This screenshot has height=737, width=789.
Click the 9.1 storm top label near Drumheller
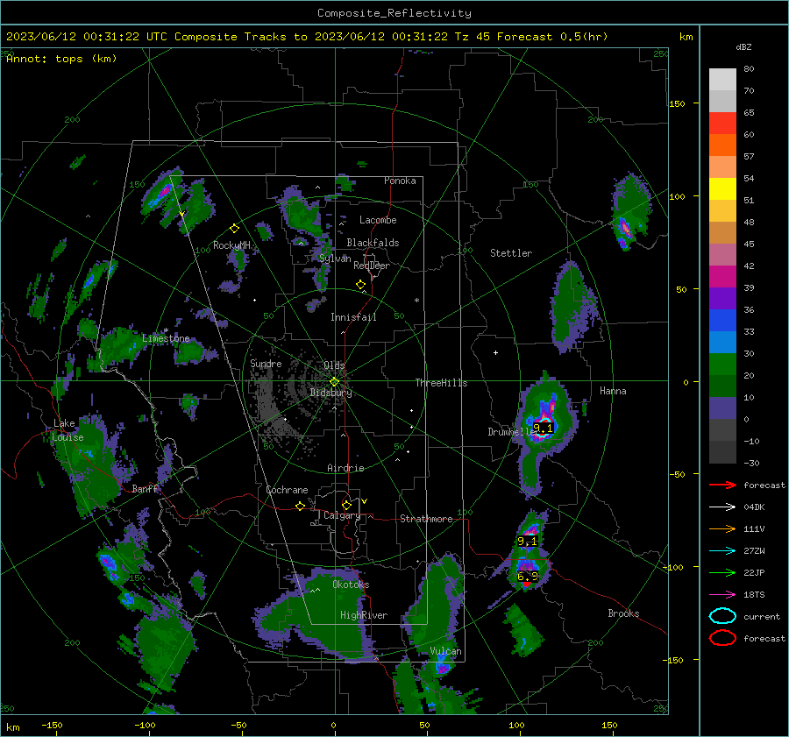pyautogui.click(x=543, y=429)
